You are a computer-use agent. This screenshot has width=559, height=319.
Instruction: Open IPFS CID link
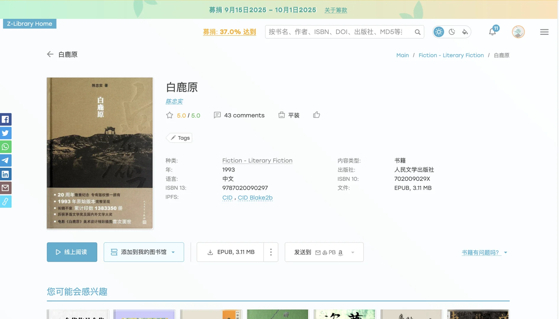[x=227, y=198]
